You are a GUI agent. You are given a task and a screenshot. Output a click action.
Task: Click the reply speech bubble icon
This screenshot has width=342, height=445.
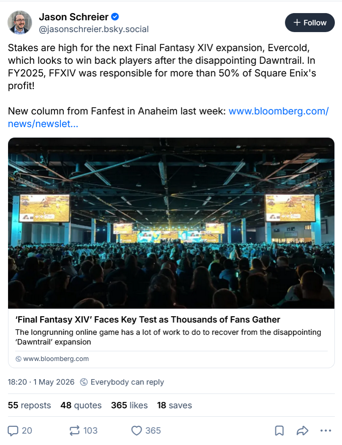[13, 431]
